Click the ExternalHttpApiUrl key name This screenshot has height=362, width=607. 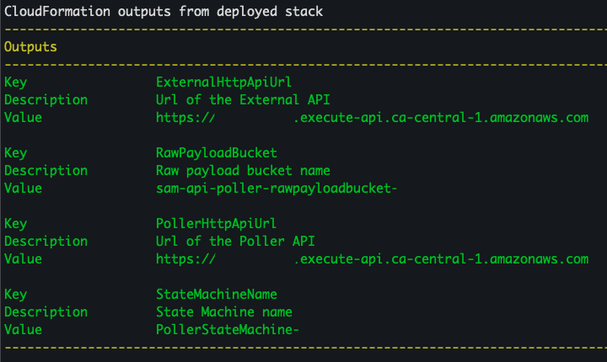click(x=223, y=83)
